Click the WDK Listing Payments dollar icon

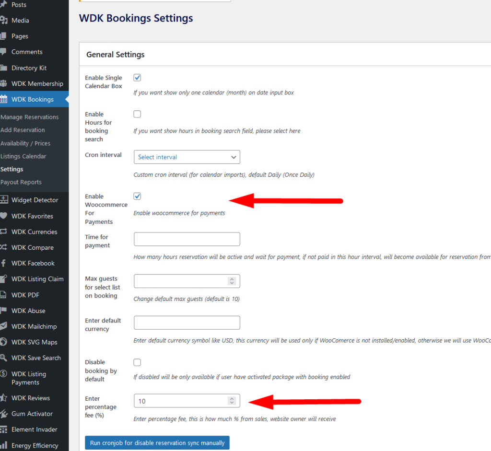3,373
